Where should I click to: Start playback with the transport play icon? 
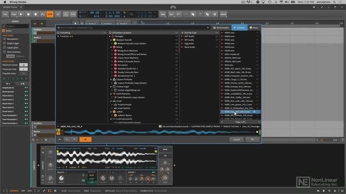(21, 15)
